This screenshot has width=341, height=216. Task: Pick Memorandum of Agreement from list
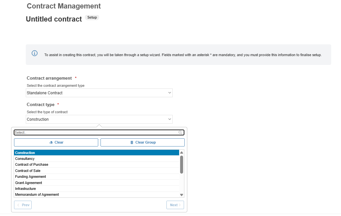pos(97,195)
